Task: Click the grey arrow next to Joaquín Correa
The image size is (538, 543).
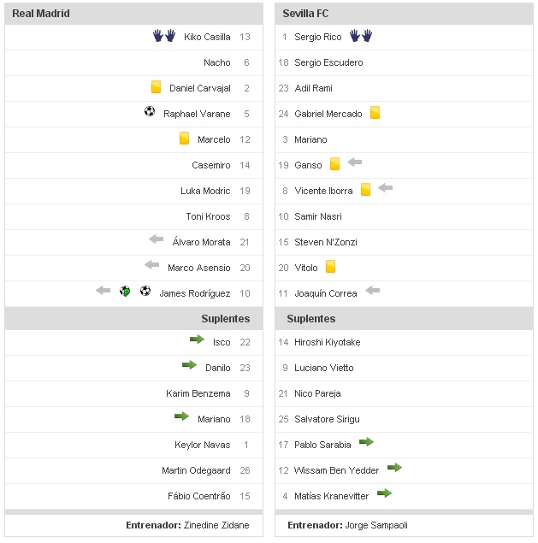Action: click(x=372, y=291)
